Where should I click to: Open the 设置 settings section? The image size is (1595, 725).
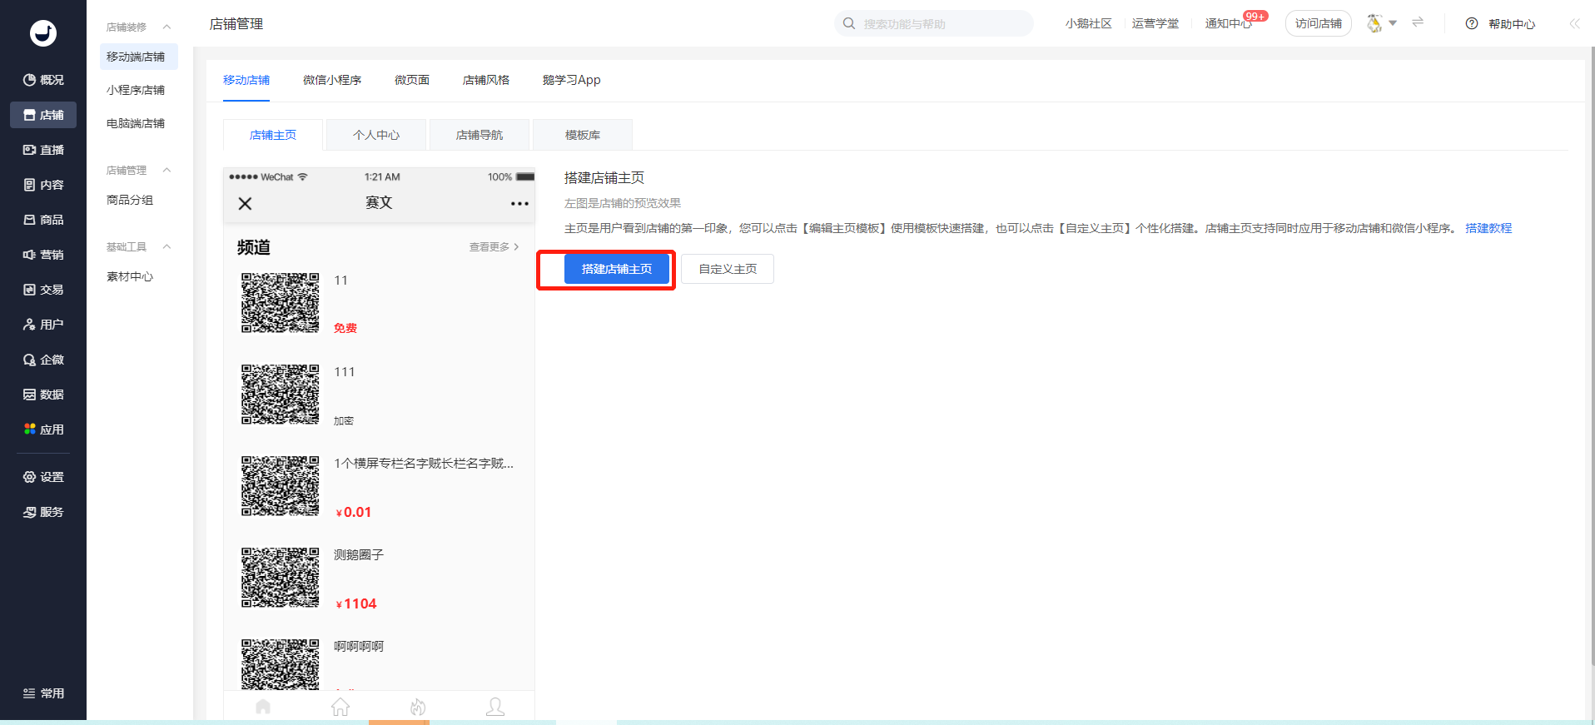click(43, 477)
